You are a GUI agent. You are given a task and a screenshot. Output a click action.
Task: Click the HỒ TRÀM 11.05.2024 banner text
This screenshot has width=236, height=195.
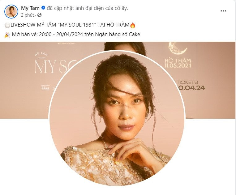coord(178,63)
